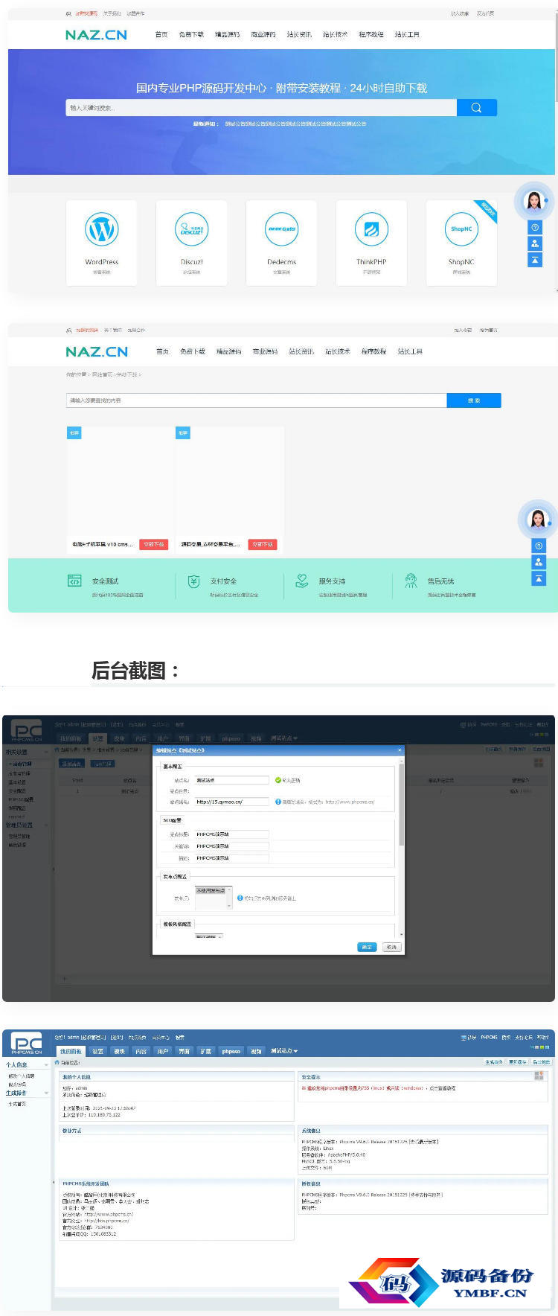
Task: Click the NAZ.CN logo on the homepage
Action: tap(96, 35)
